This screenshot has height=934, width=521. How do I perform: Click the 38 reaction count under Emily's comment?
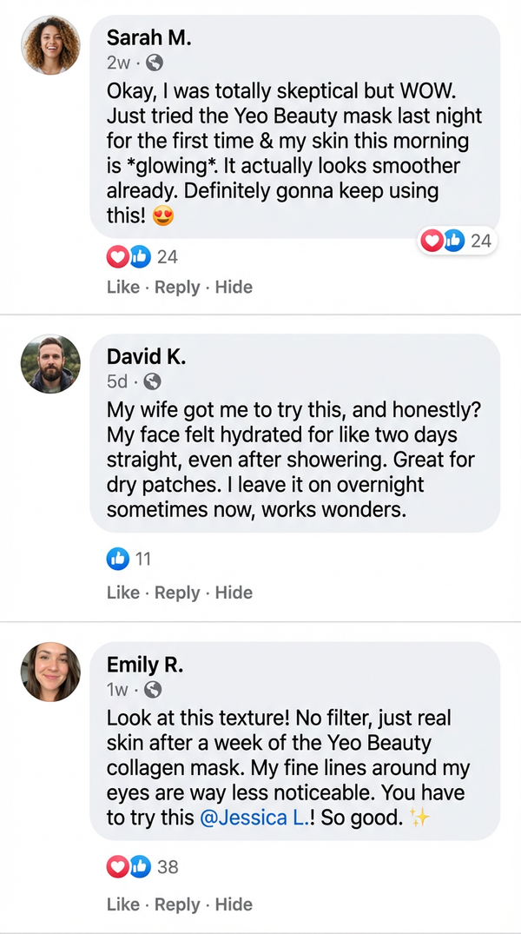(x=167, y=866)
